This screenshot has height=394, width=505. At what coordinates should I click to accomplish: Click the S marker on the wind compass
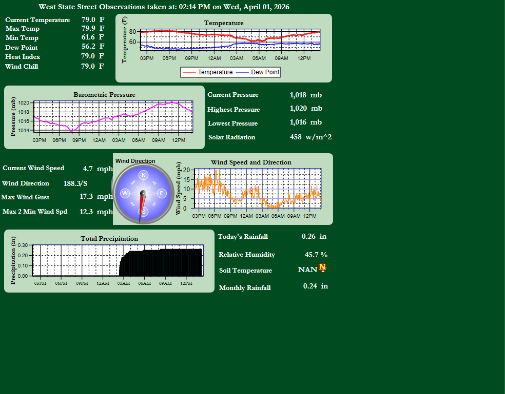(143, 211)
